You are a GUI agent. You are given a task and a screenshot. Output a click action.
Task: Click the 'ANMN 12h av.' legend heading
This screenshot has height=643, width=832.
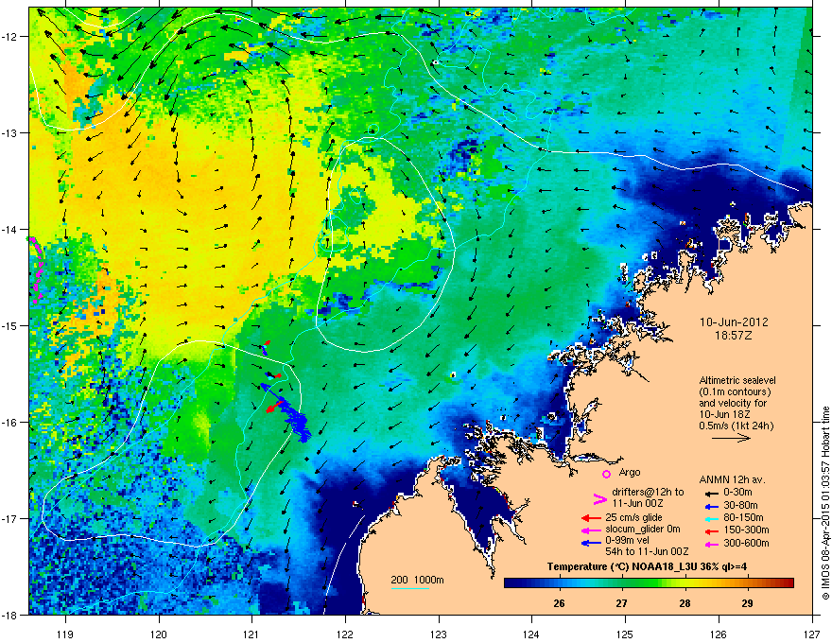(732, 479)
